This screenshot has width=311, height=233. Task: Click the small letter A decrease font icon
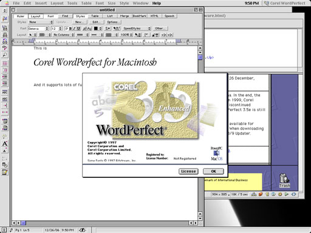(x=5, y=150)
